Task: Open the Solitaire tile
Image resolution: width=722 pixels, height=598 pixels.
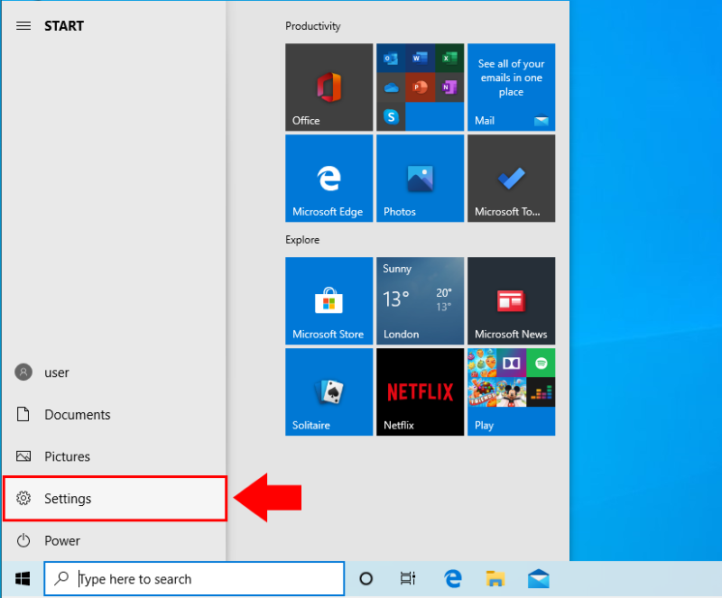Action: pyautogui.click(x=329, y=391)
